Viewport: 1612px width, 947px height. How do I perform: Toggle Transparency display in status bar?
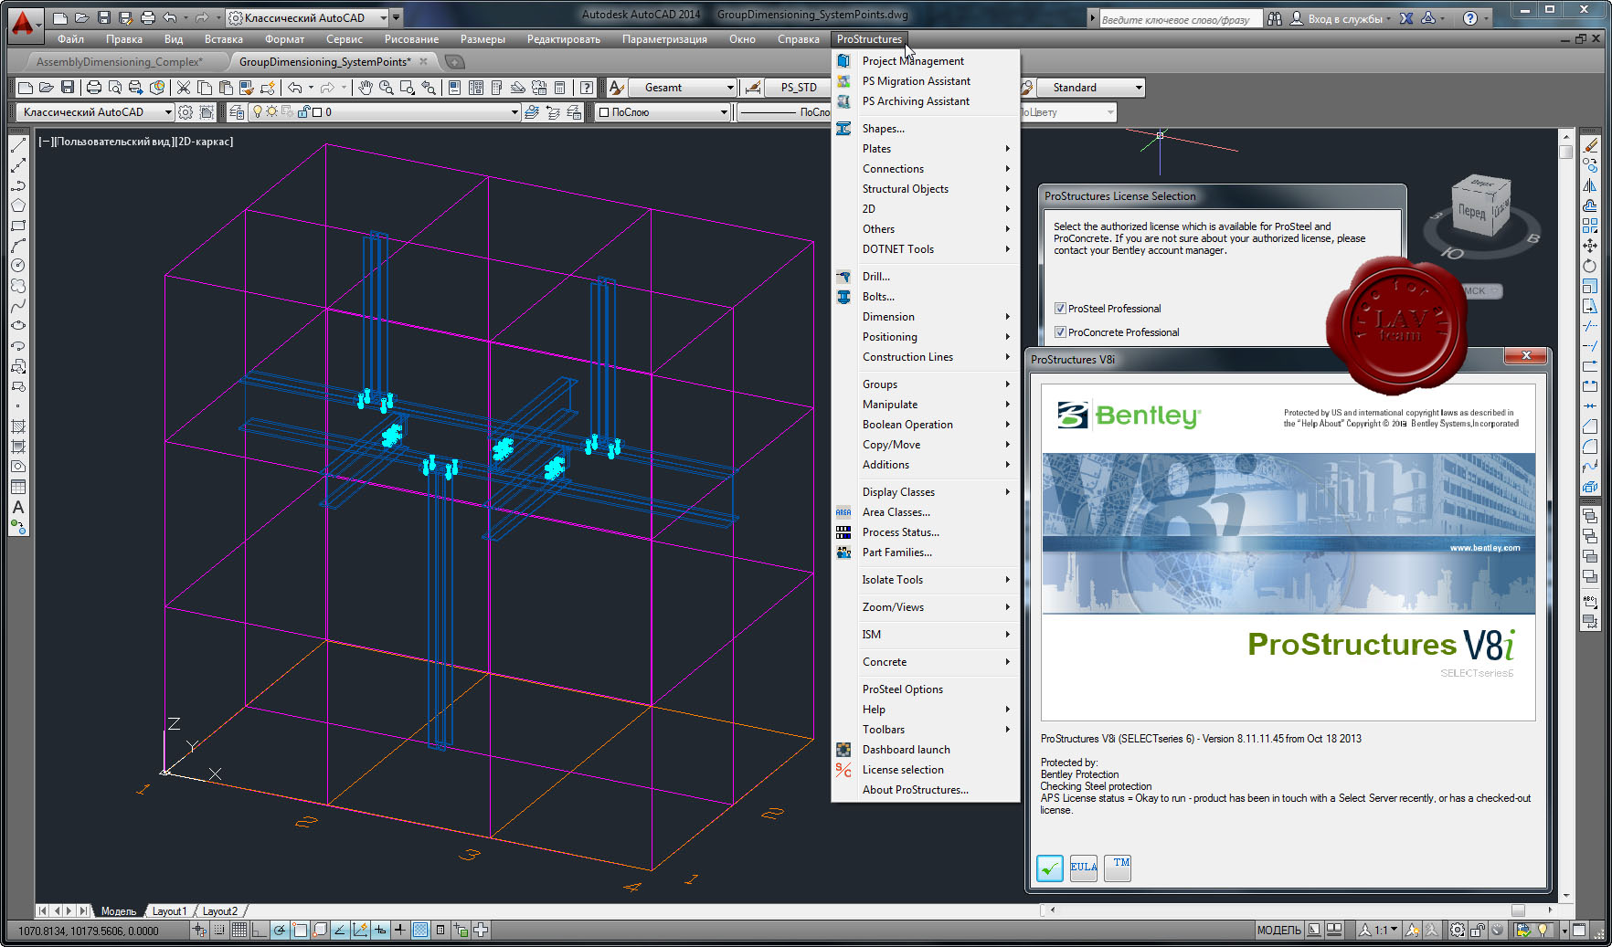click(420, 930)
